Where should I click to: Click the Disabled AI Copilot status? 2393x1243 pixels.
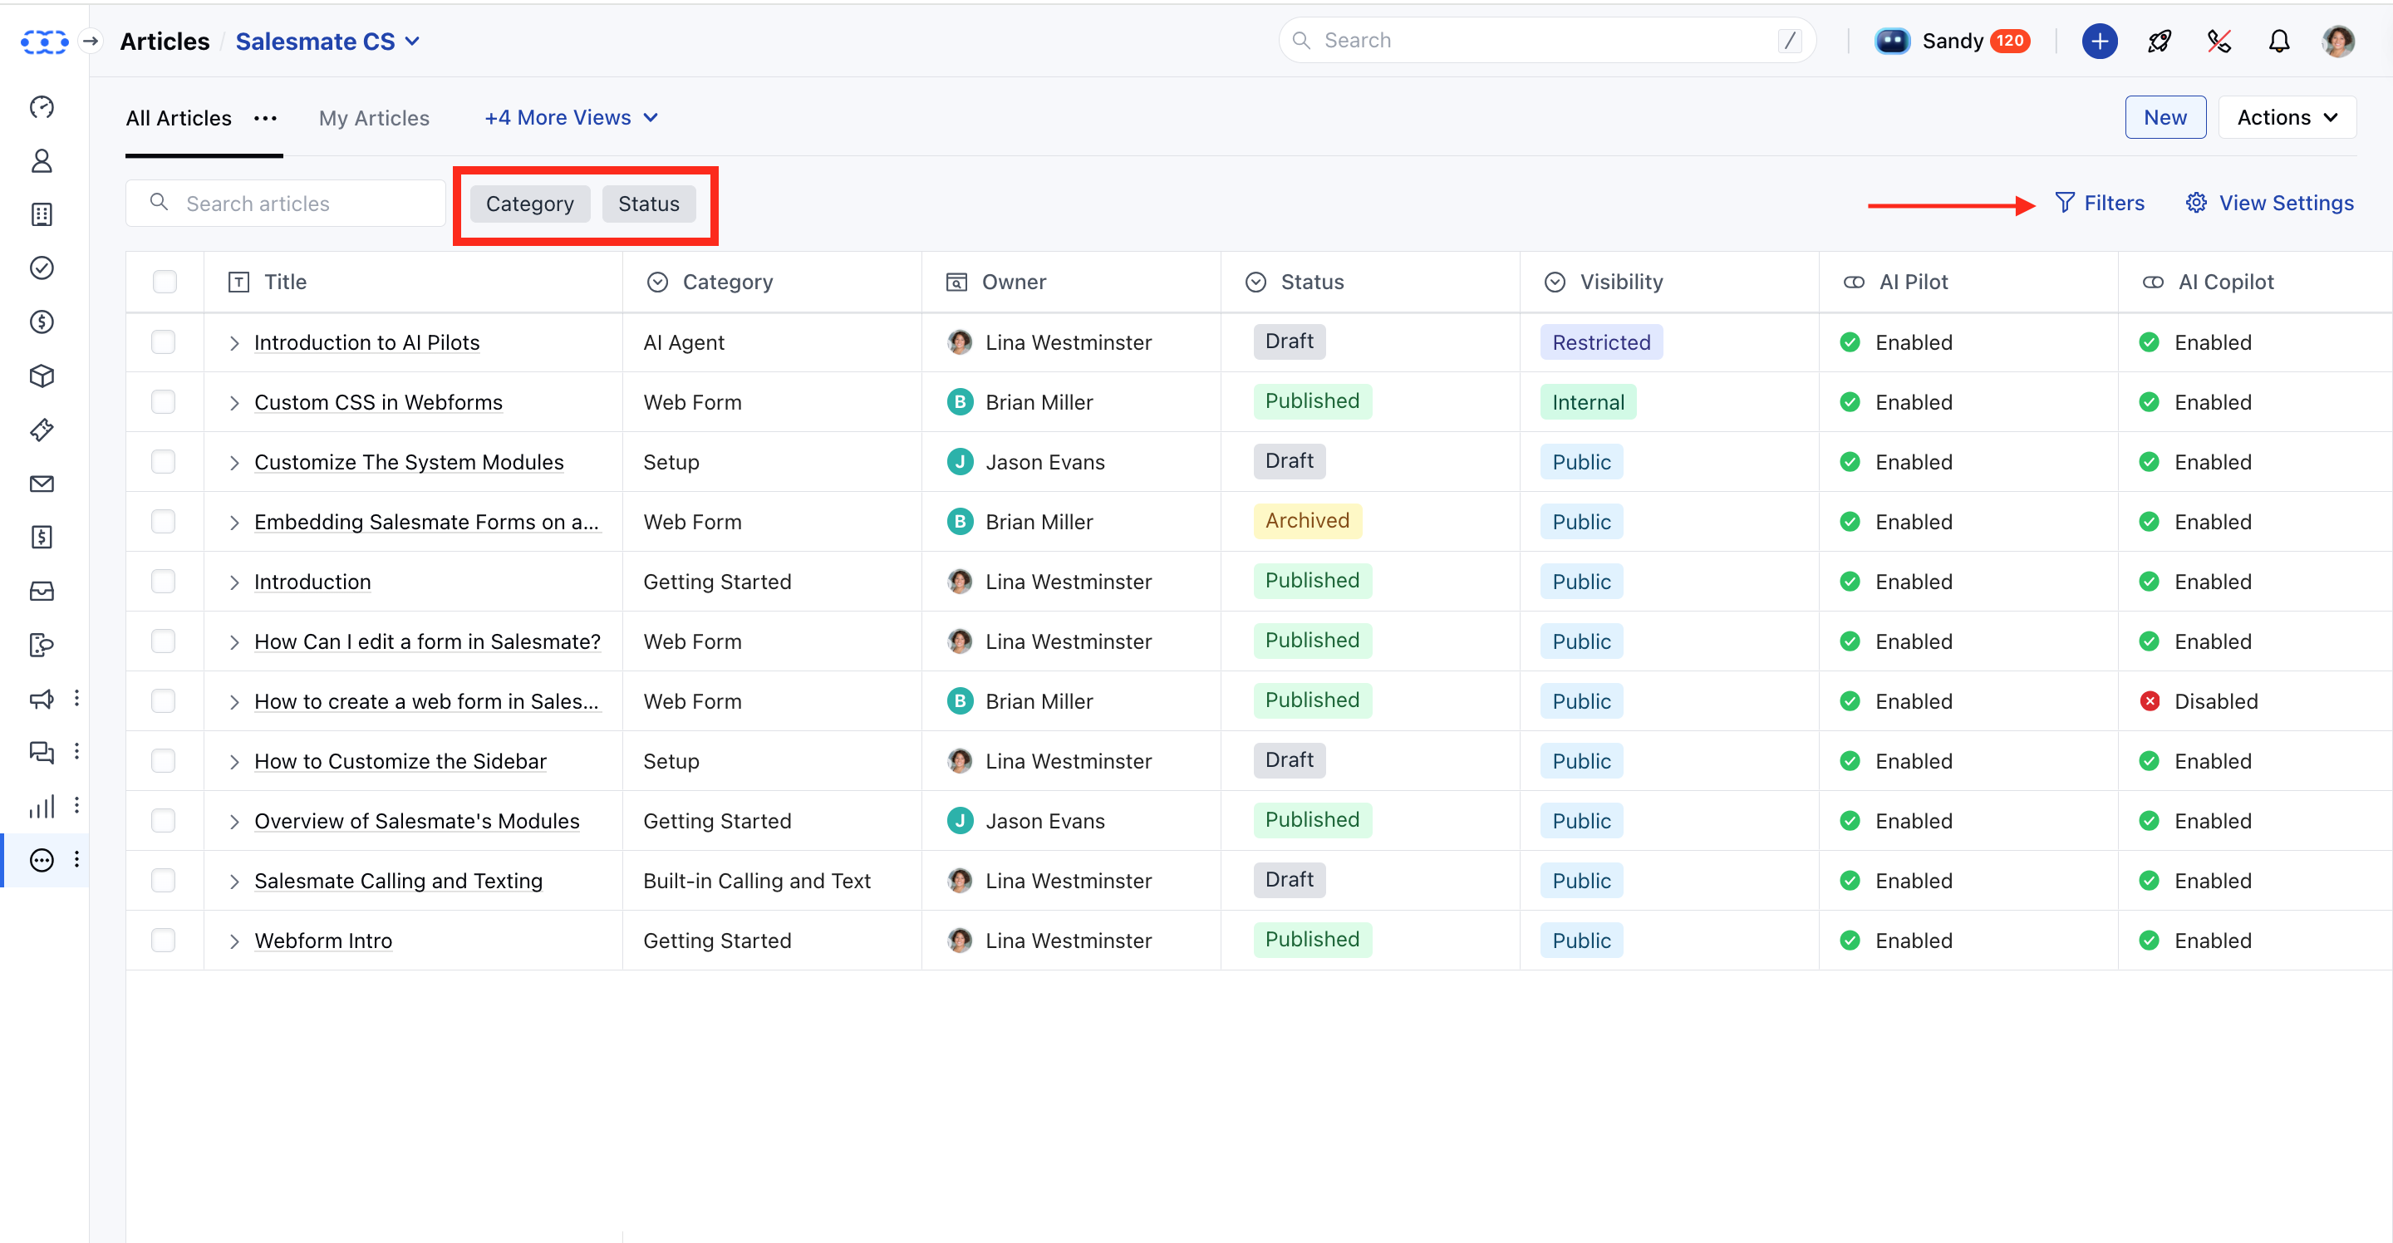(x=2198, y=701)
